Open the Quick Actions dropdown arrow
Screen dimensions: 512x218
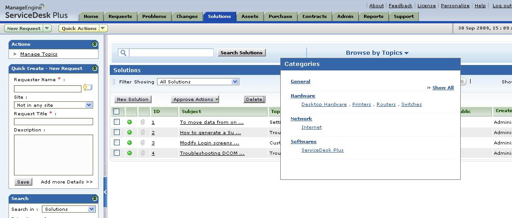pyautogui.click(x=103, y=28)
